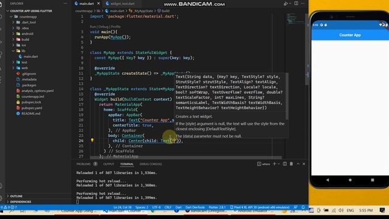Select the TERMINAL panel tab
This screenshot has width=389, height=219.
coord(127,164)
